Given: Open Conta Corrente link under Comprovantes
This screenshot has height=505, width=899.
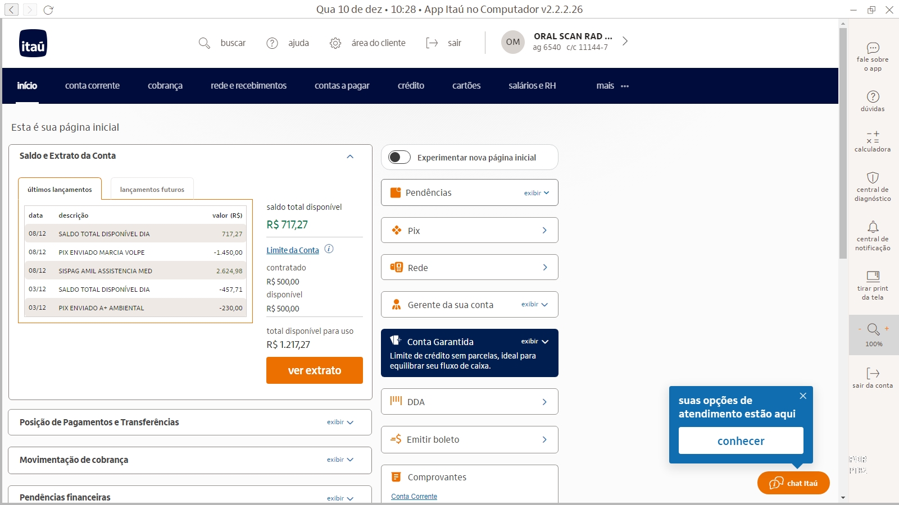Looking at the screenshot, I should (414, 497).
